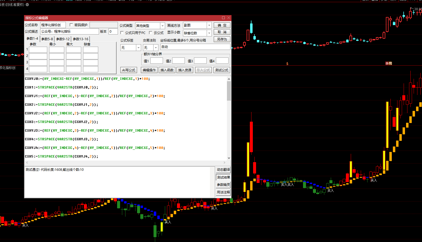Open the 显示小数 dropdown list
Image resolution: width=422 pixels, height=242 pixels.
pos(209,33)
